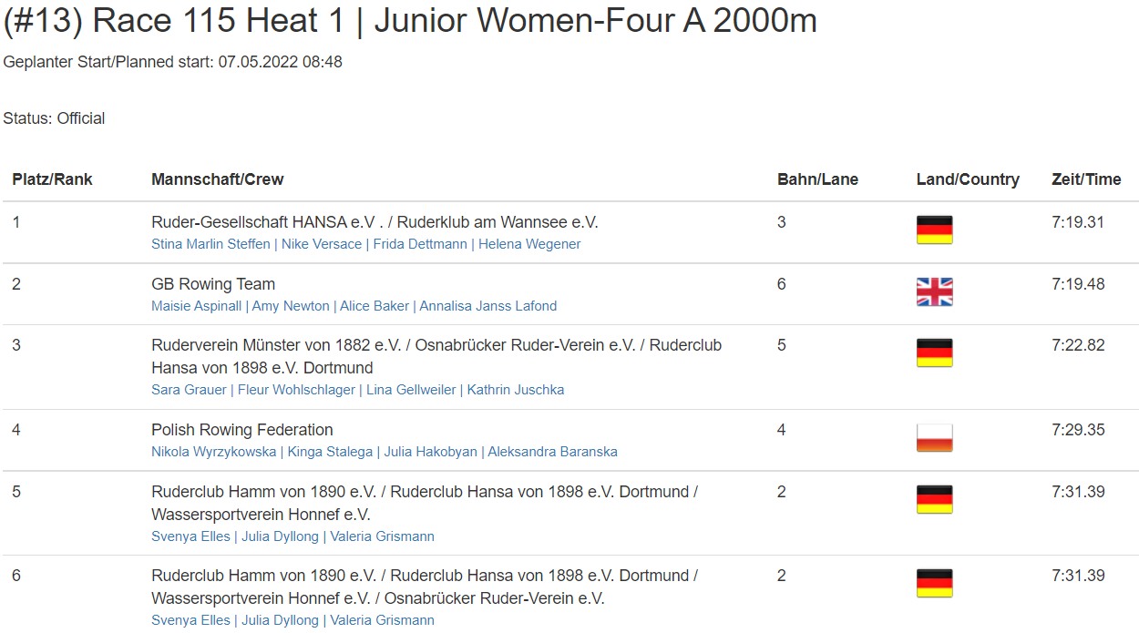Click Valeria Grismann in the rank 6 row

[x=383, y=620]
